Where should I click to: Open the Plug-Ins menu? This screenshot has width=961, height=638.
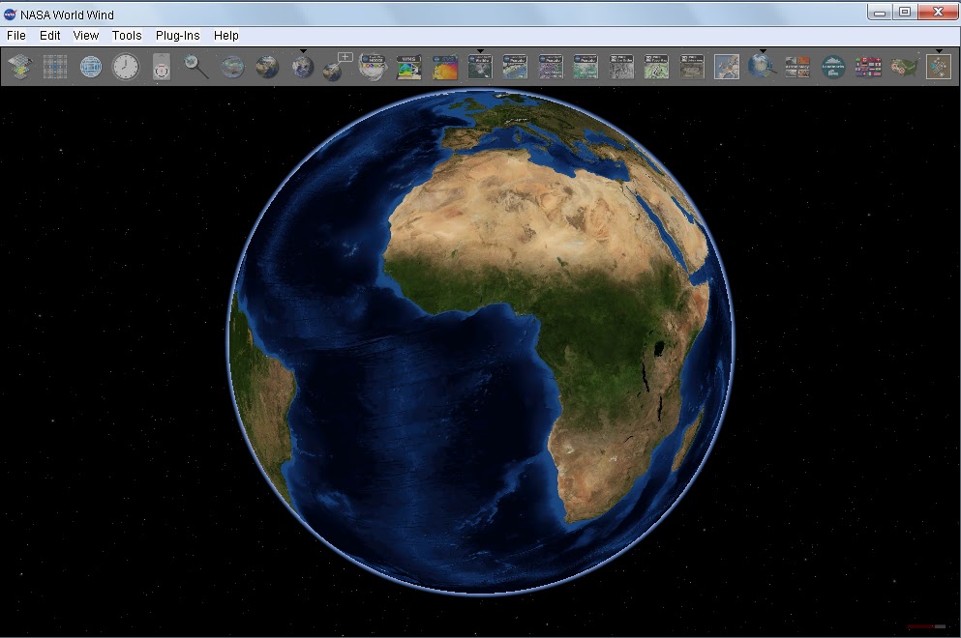(x=178, y=36)
